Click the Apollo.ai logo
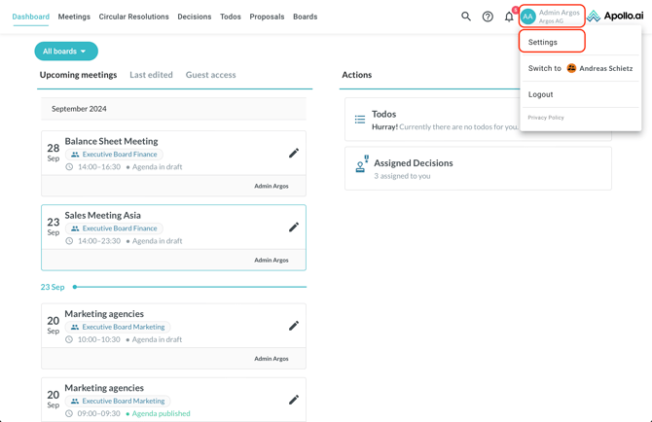 pos(616,17)
